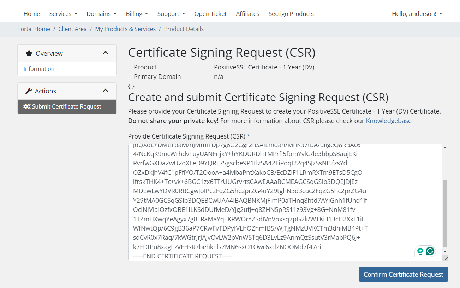Open the Hello, anderson! account menu
The width and height of the screenshot is (460, 288).
click(417, 14)
